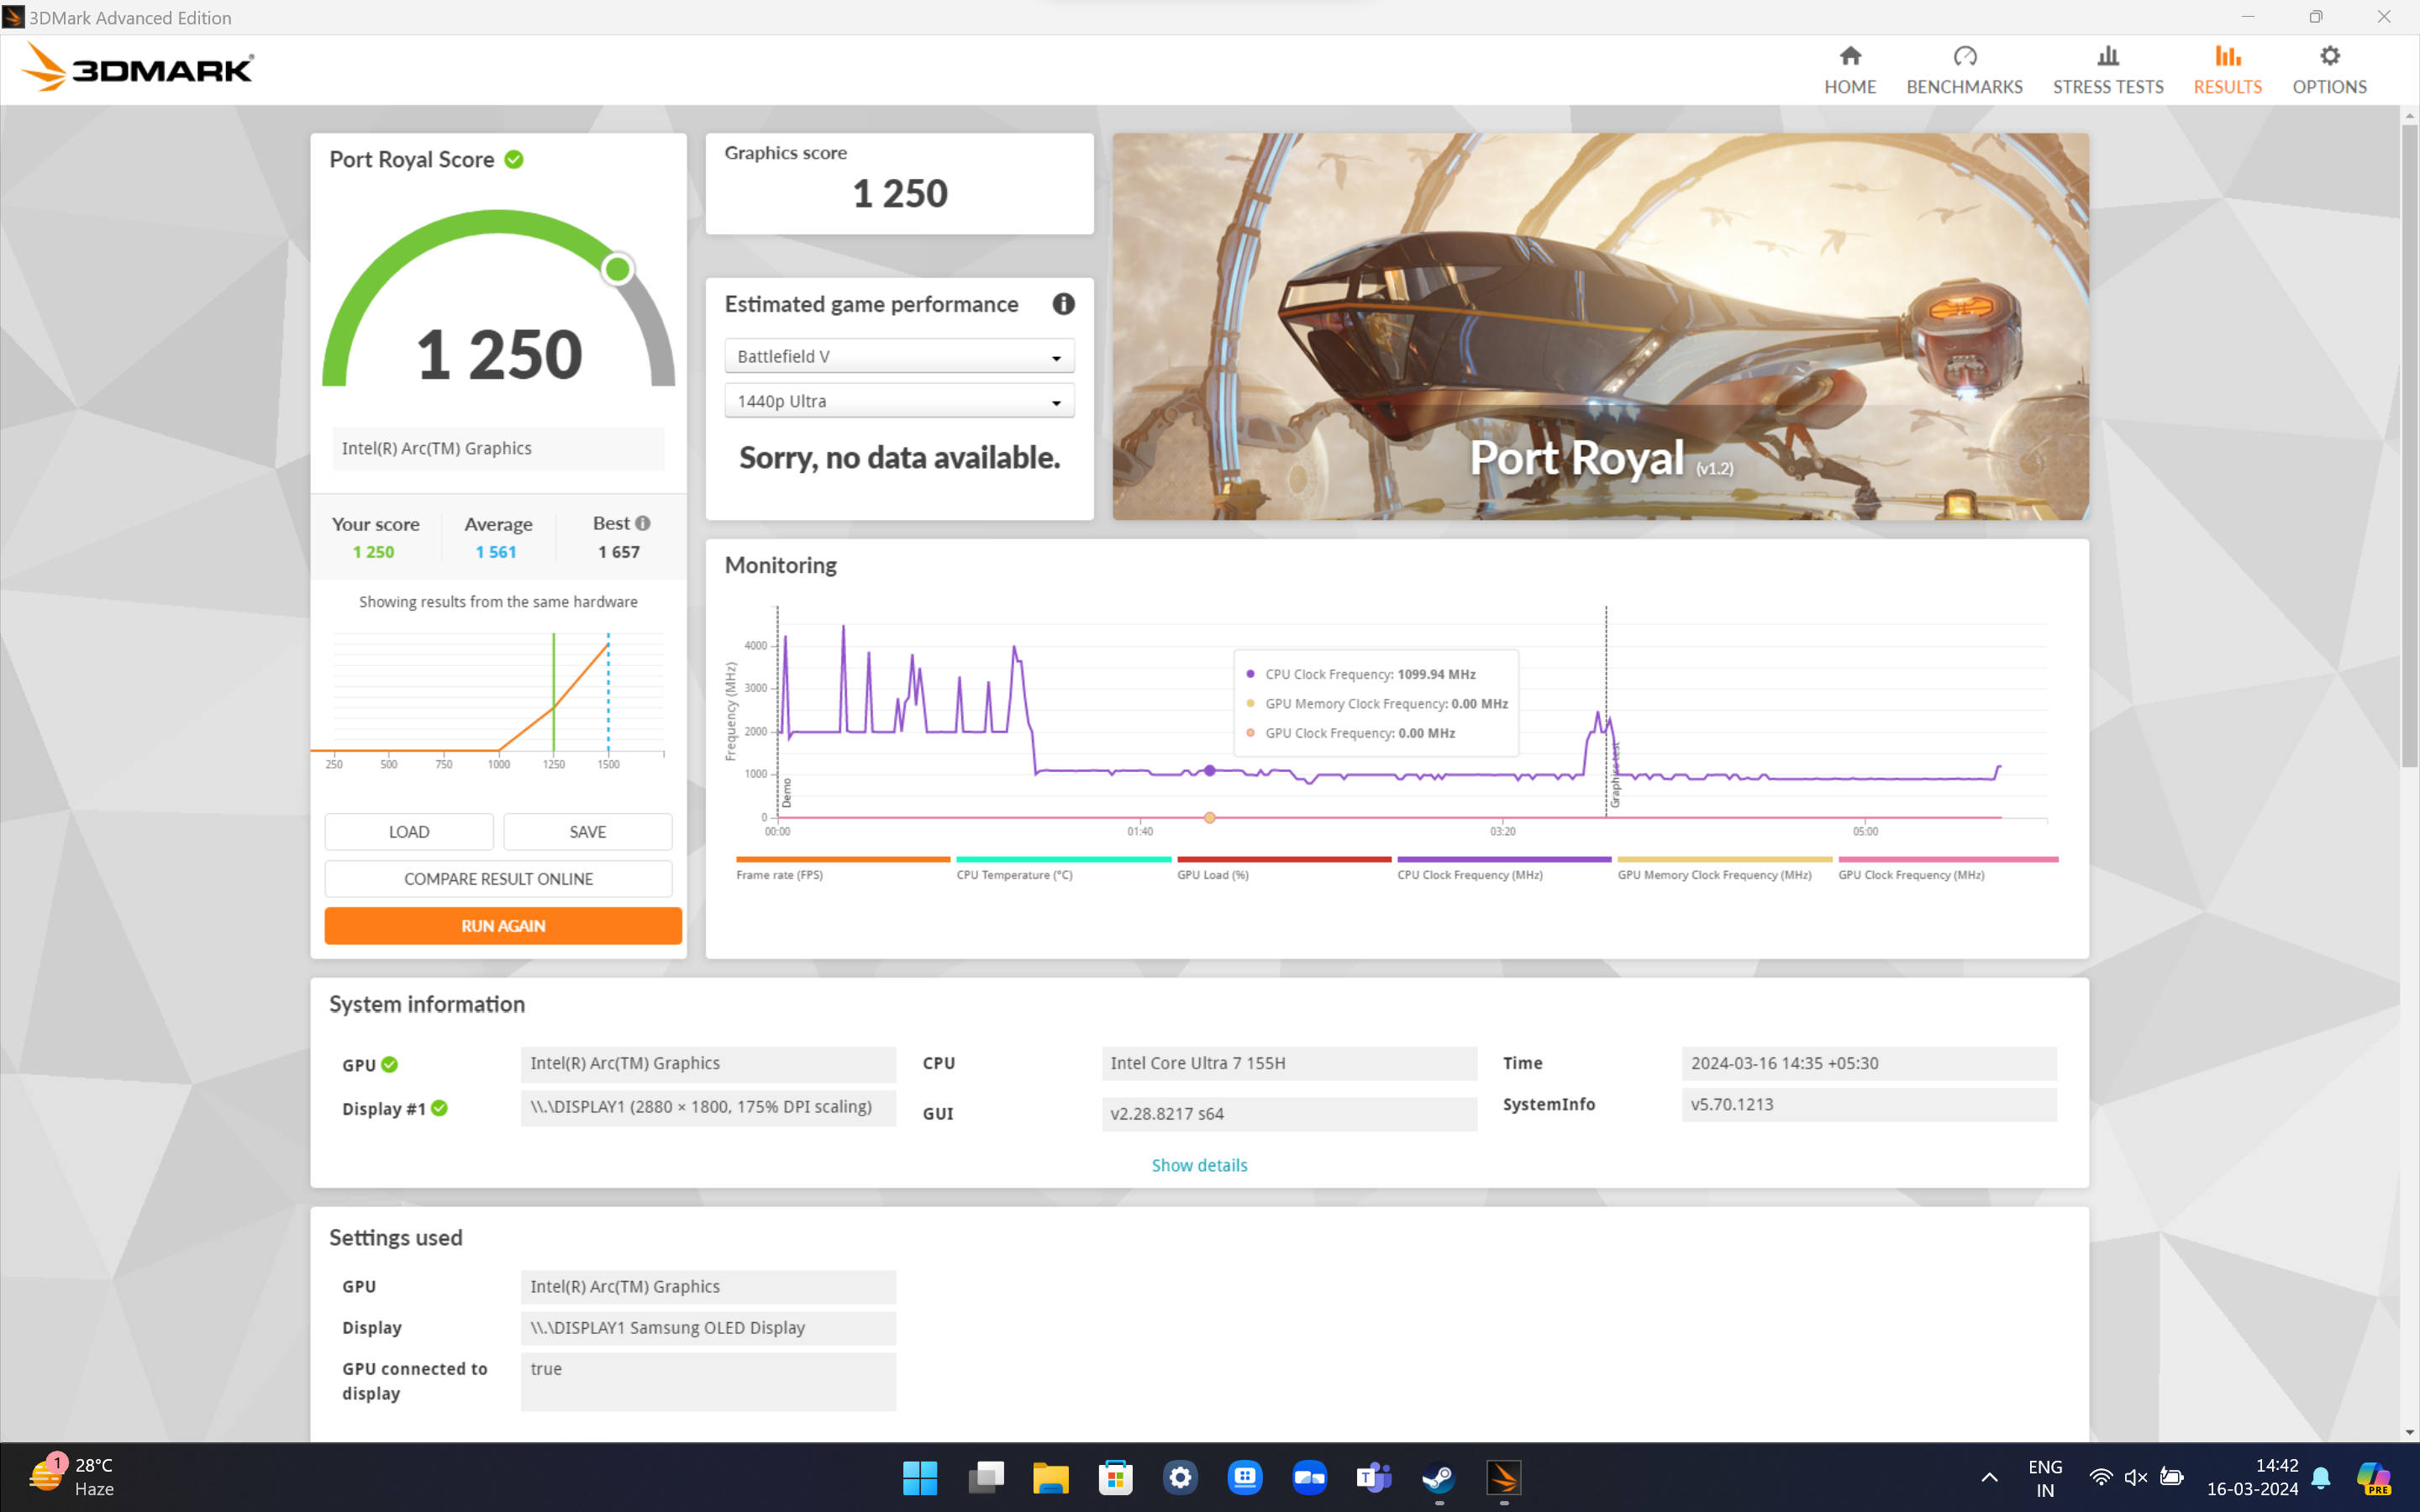Toggle the GPU Load (%) graph series
Image resolution: width=2420 pixels, height=1512 pixels.
tap(1284, 868)
